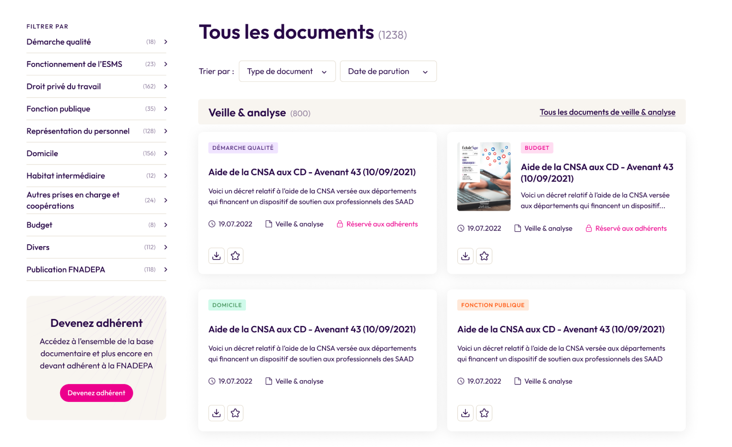
Task: Open Tous les documents de veille & analyse link
Action: tap(607, 112)
